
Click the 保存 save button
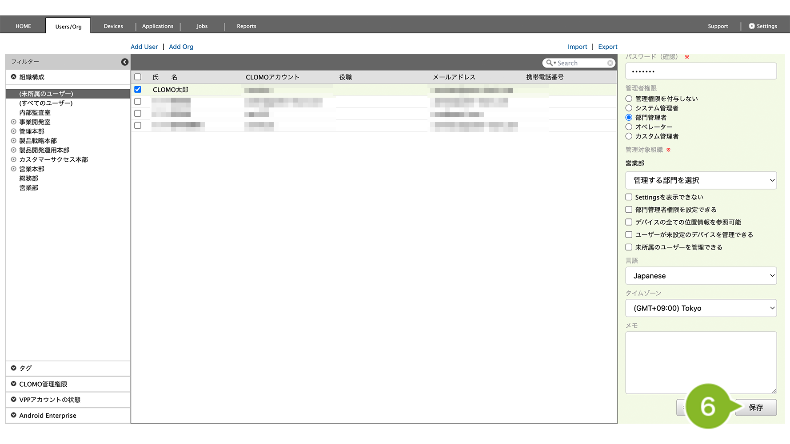click(x=756, y=408)
